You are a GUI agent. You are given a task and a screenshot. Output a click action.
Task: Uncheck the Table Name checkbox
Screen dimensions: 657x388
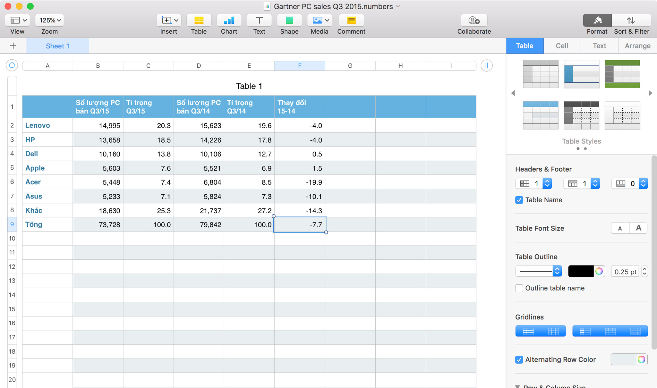coord(519,200)
